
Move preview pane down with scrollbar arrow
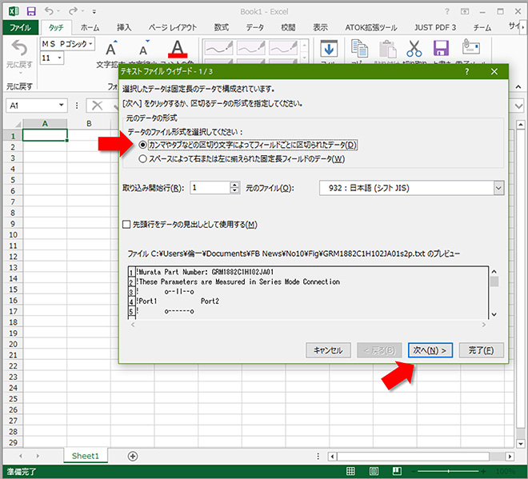click(x=494, y=314)
